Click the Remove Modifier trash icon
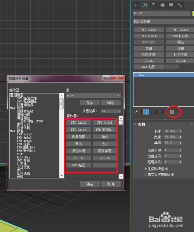The height and width of the screenshot is (232, 194). (163, 112)
